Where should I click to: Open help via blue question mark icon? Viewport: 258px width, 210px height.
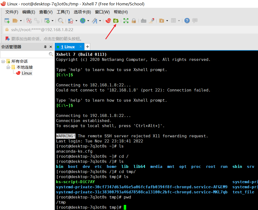coord(187,21)
